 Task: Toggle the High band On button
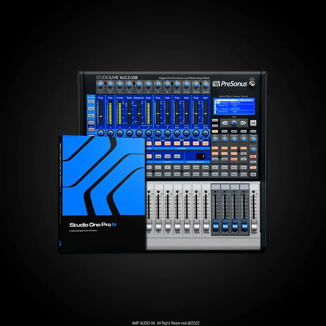(x=196, y=143)
